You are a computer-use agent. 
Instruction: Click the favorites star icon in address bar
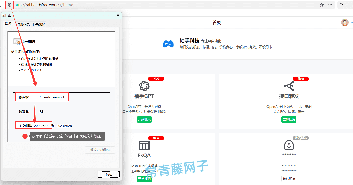coord(322,5)
